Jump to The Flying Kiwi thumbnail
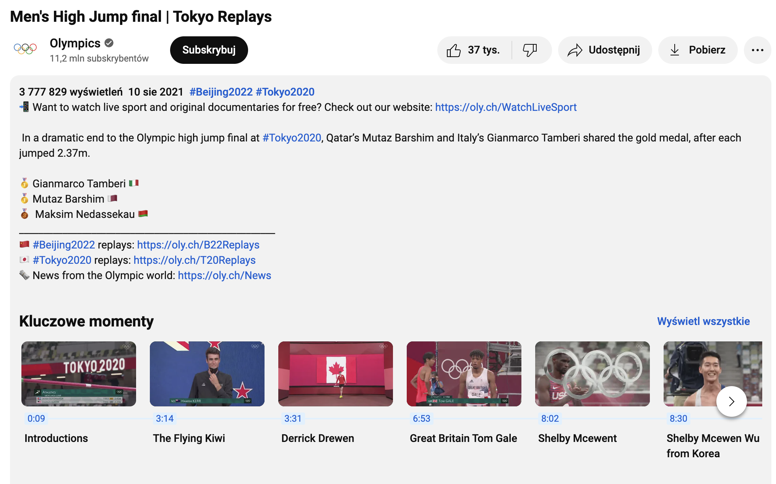Image resolution: width=776 pixels, height=484 pixels. pos(207,374)
